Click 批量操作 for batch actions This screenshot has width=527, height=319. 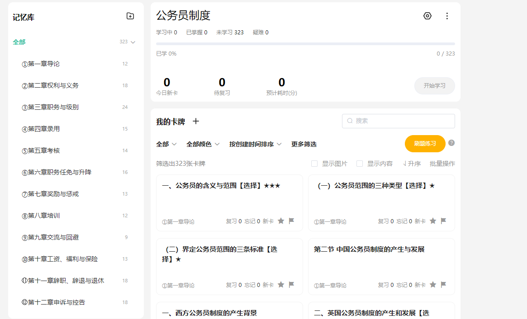pyautogui.click(x=442, y=164)
